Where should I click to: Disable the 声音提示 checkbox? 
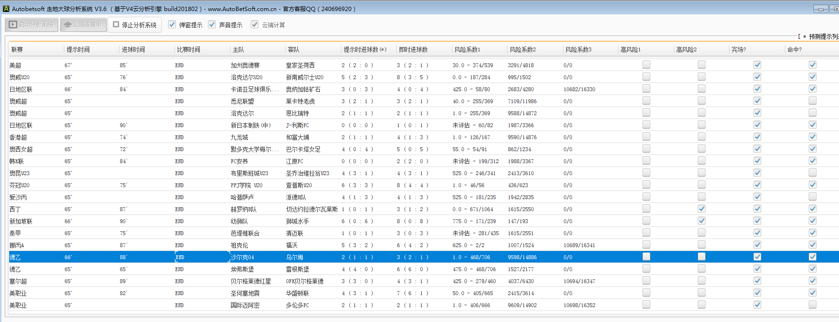(212, 24)
